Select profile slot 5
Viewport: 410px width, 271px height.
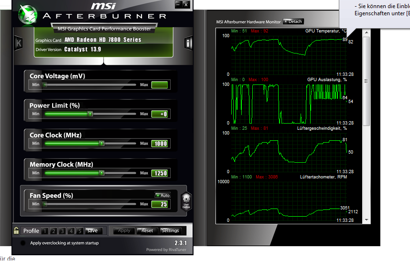tap(80, 231)
